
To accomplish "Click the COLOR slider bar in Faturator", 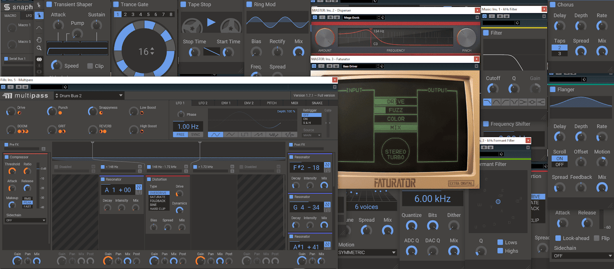I will click(x=396, y=119).
